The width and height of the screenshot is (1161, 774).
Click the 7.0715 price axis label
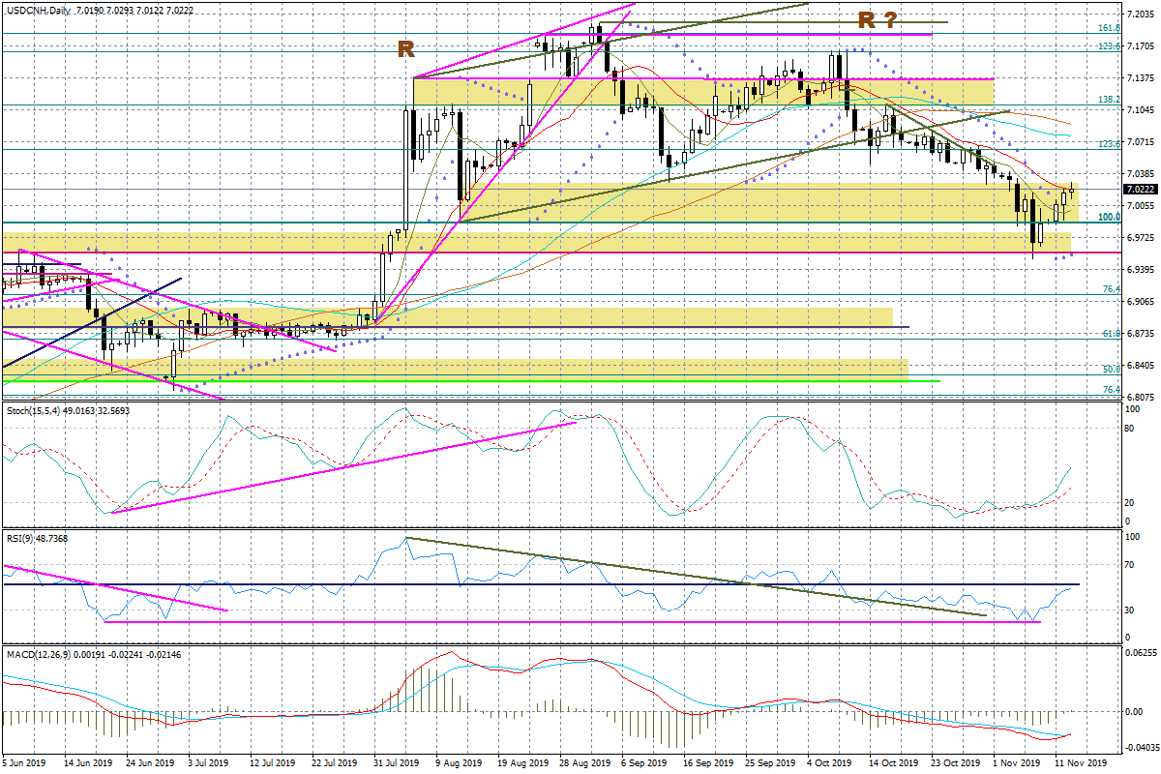(1141, 142)
